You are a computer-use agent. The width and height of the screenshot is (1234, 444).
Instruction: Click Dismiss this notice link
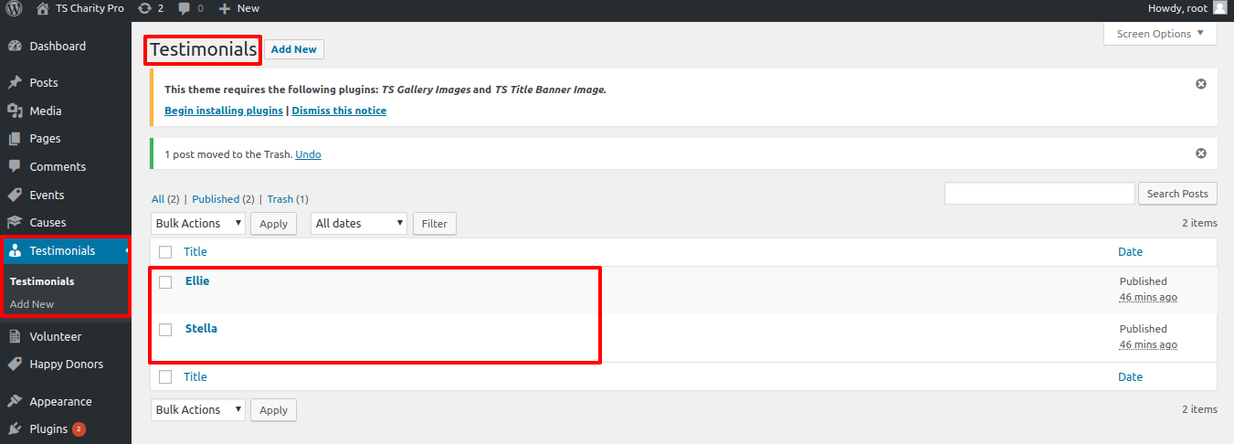coord(339,111)
